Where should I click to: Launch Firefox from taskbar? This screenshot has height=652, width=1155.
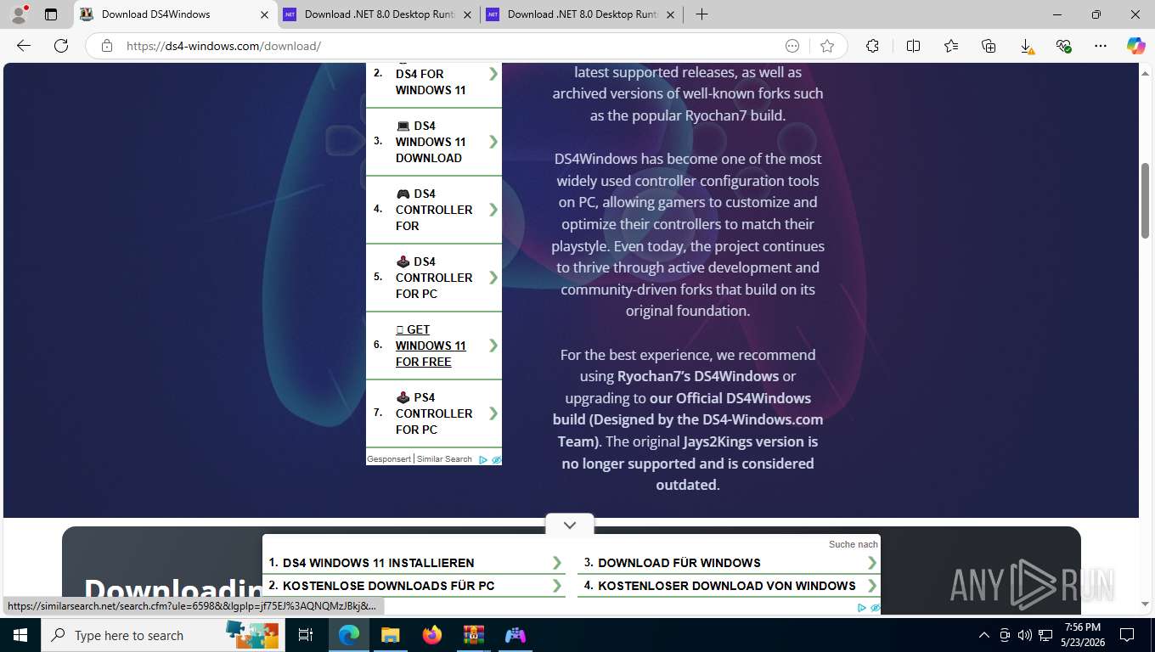click(431, 635)
